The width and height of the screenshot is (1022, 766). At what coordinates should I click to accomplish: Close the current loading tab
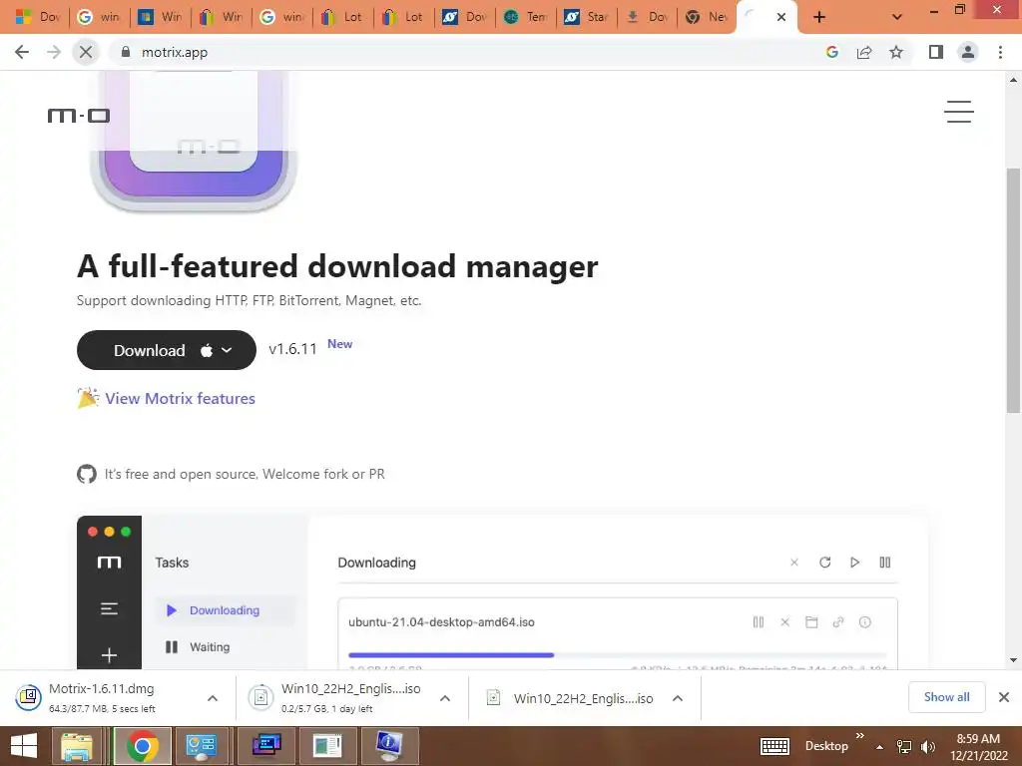pyautogui.click(x=780, y=17)
